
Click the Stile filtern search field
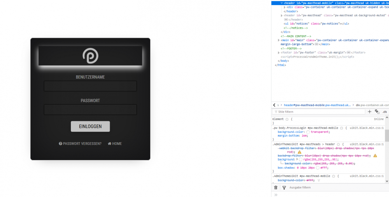pos(319,112)
